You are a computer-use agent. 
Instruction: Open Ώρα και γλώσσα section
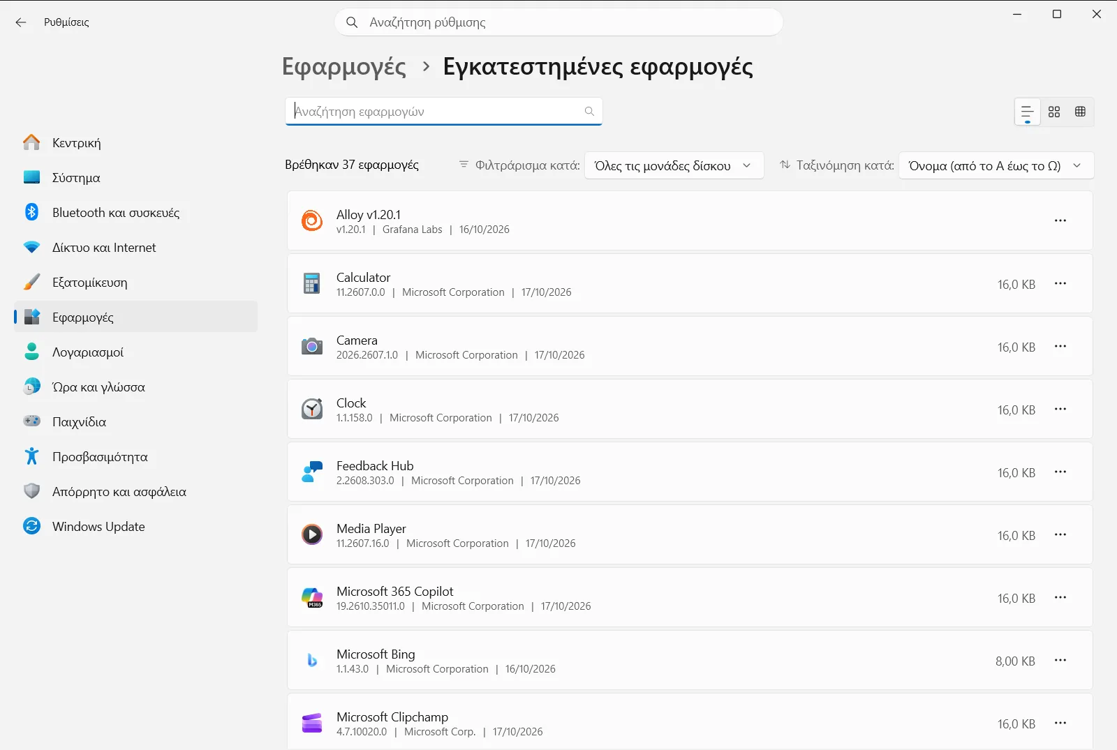click(136, 387)
